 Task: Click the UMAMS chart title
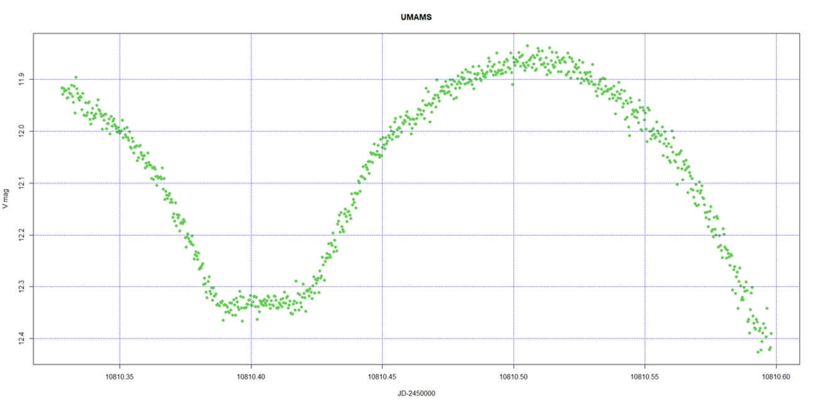(x=415, y=18)
